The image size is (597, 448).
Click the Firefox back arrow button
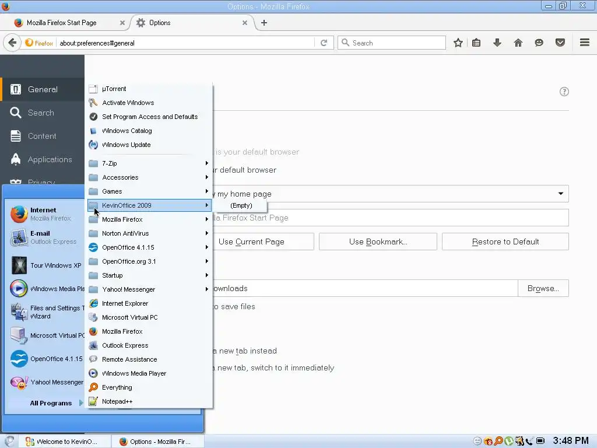click(x=13, y=43)
